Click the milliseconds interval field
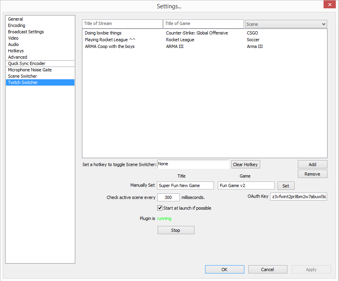The width and height of the screenshot is (339, 281). click(x=168, y=197)
